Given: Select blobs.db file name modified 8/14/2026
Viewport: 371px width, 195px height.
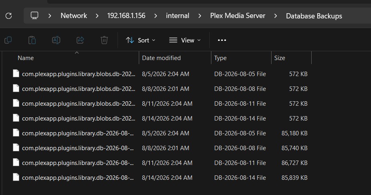Looking at the screenshot, I should (x=79, y=119).
